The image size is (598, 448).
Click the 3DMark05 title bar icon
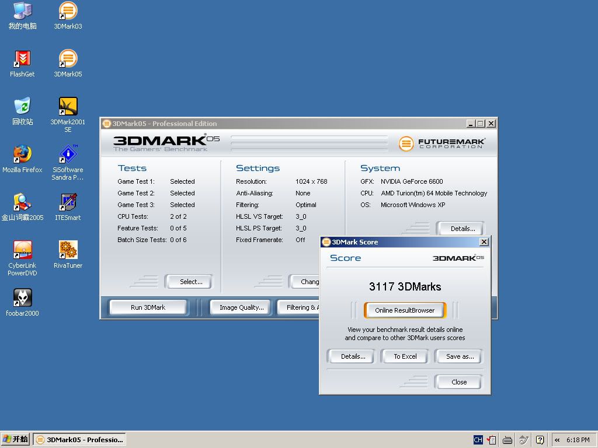pyautogui.click(x=107, y=124)
